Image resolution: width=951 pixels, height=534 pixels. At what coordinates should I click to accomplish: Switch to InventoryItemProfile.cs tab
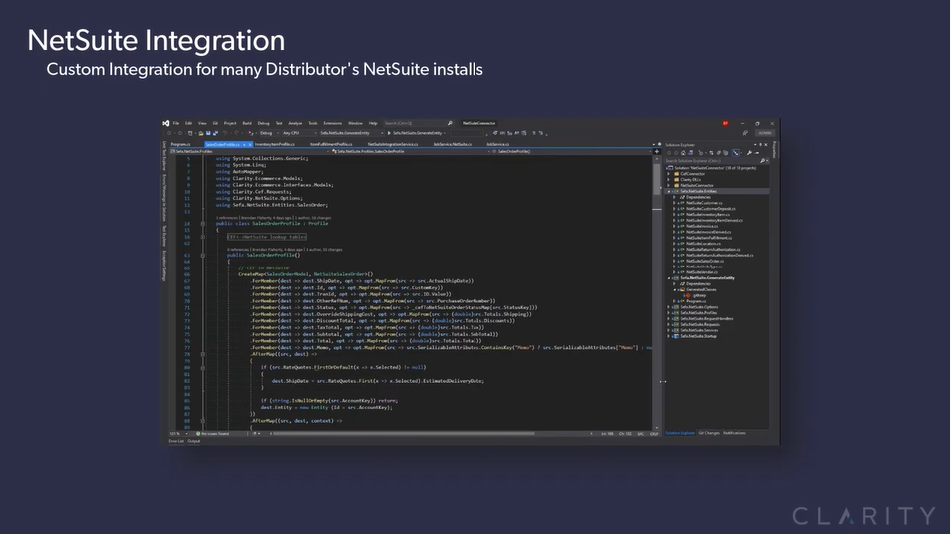click(274, 145)
